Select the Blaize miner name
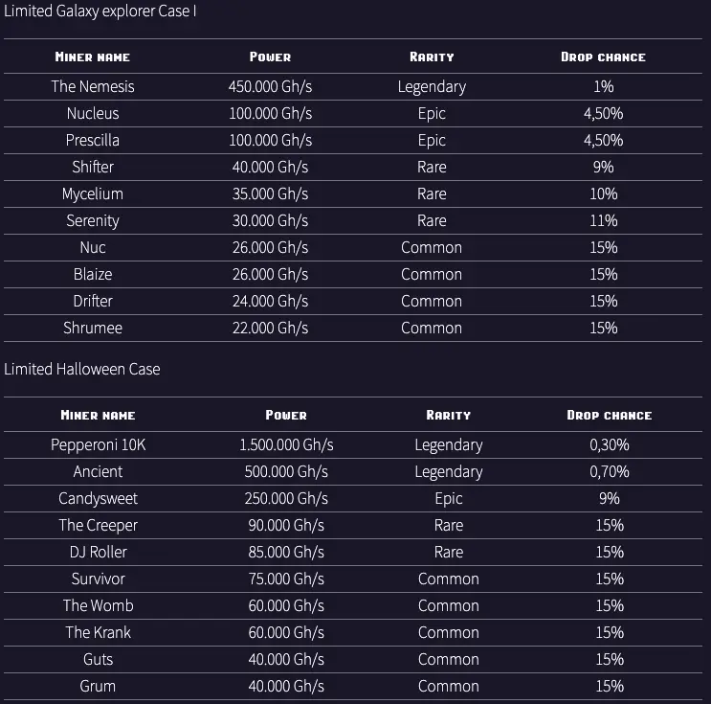711x704 pixels. point(93,274)
